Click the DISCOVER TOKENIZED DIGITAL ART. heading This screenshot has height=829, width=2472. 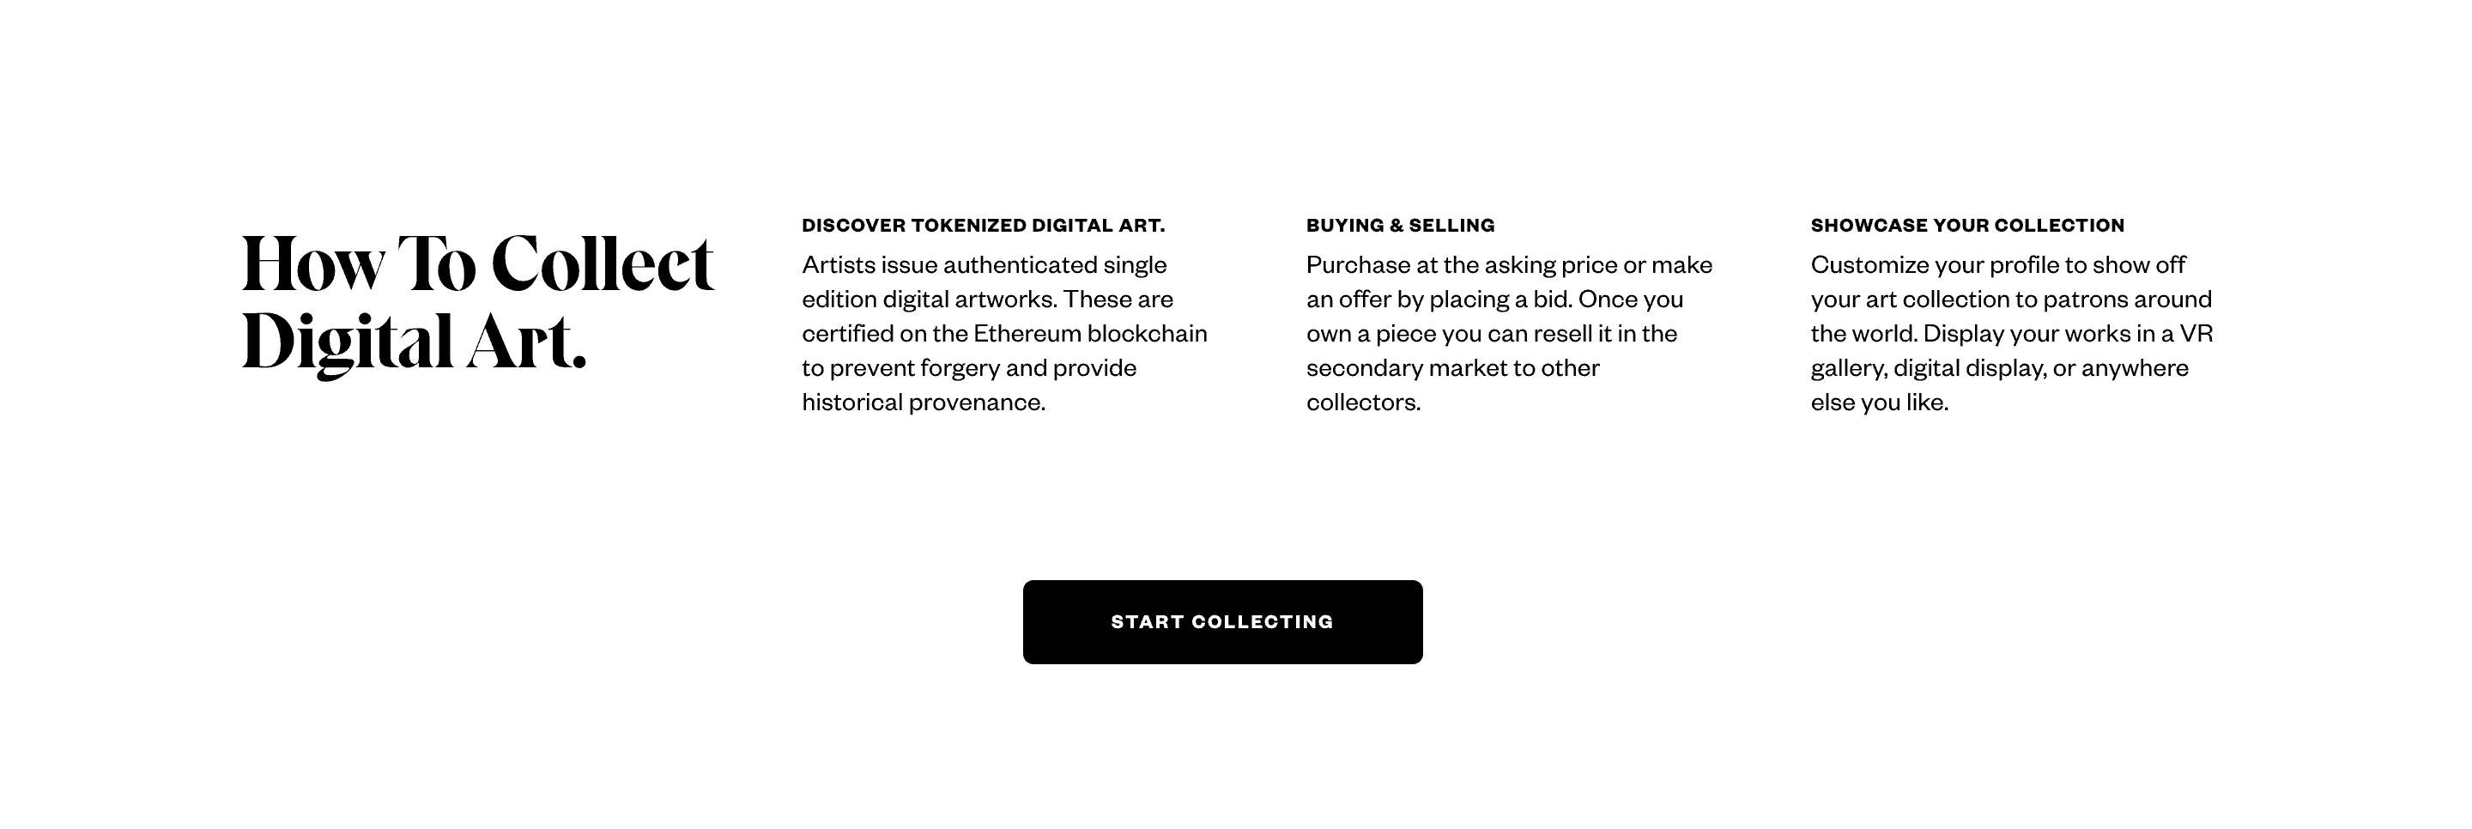984,225
